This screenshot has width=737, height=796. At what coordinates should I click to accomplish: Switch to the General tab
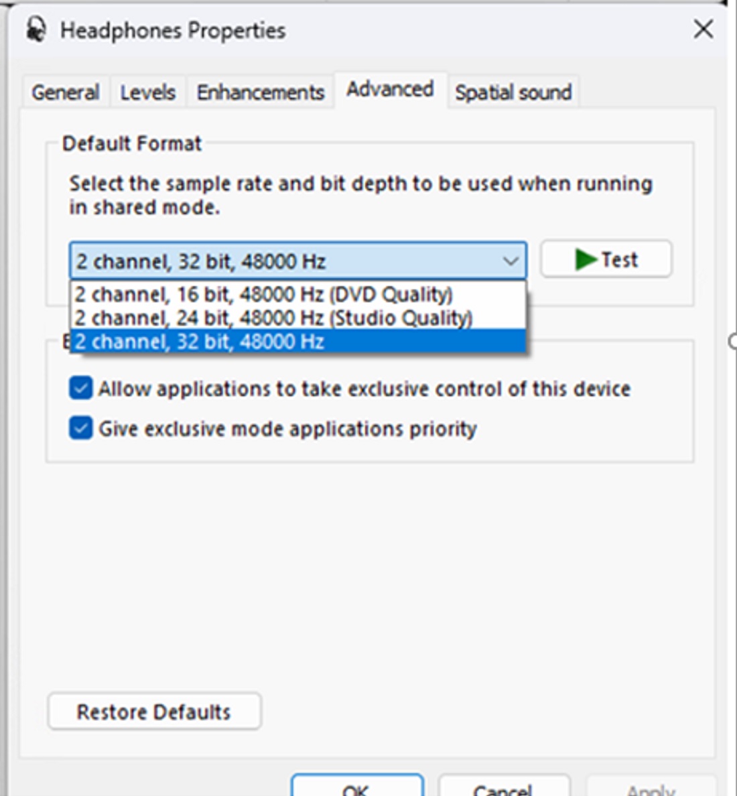click(64, 92)
